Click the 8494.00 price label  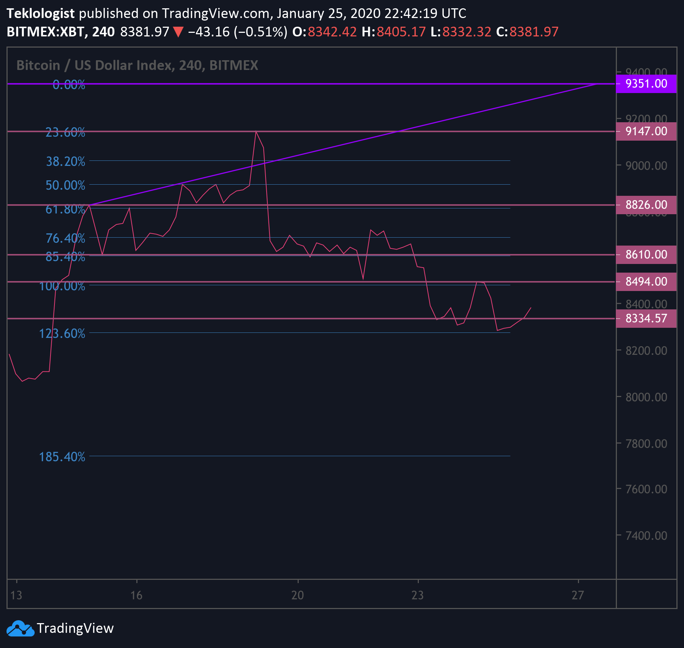point(646,282)
